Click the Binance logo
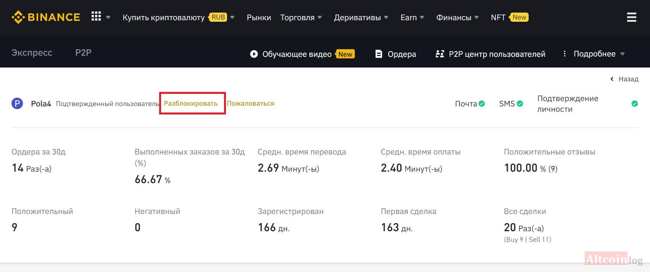This screenshot has width=650, height=272. 46,17
